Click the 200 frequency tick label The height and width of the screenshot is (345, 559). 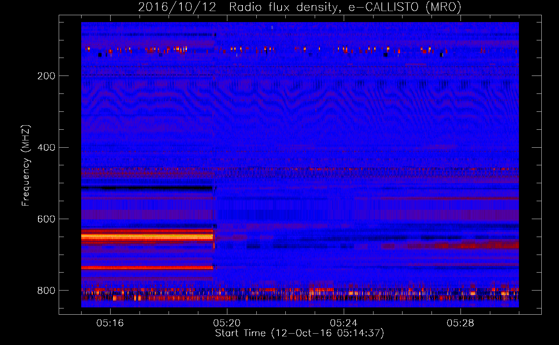click(46, 76)
